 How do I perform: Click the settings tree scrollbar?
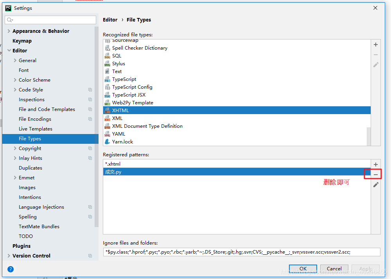[97, 127]
